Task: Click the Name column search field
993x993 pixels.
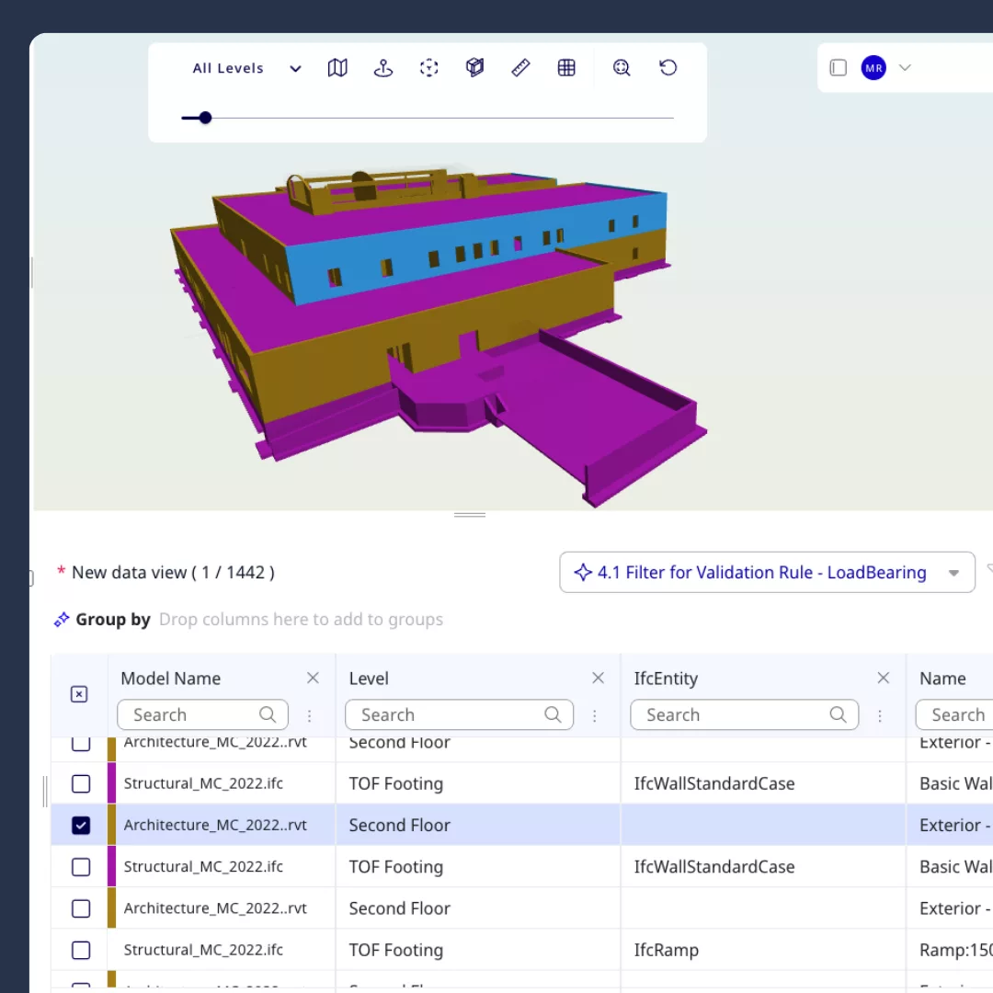Action: tap(954, 715)
